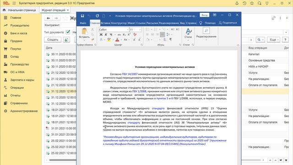Viewport: 293px width, 165px height.
Task: Sort the selected text
Action: 165,39
